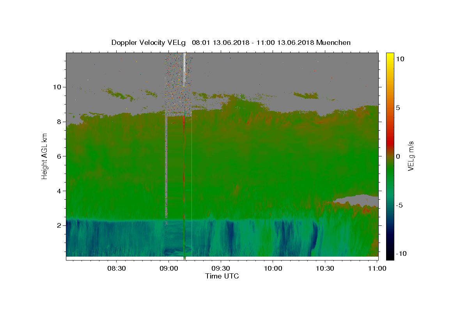The image size is (468, 312).
Task: Pick the yellow top of the colorbar
Action: tap(390, 57)
